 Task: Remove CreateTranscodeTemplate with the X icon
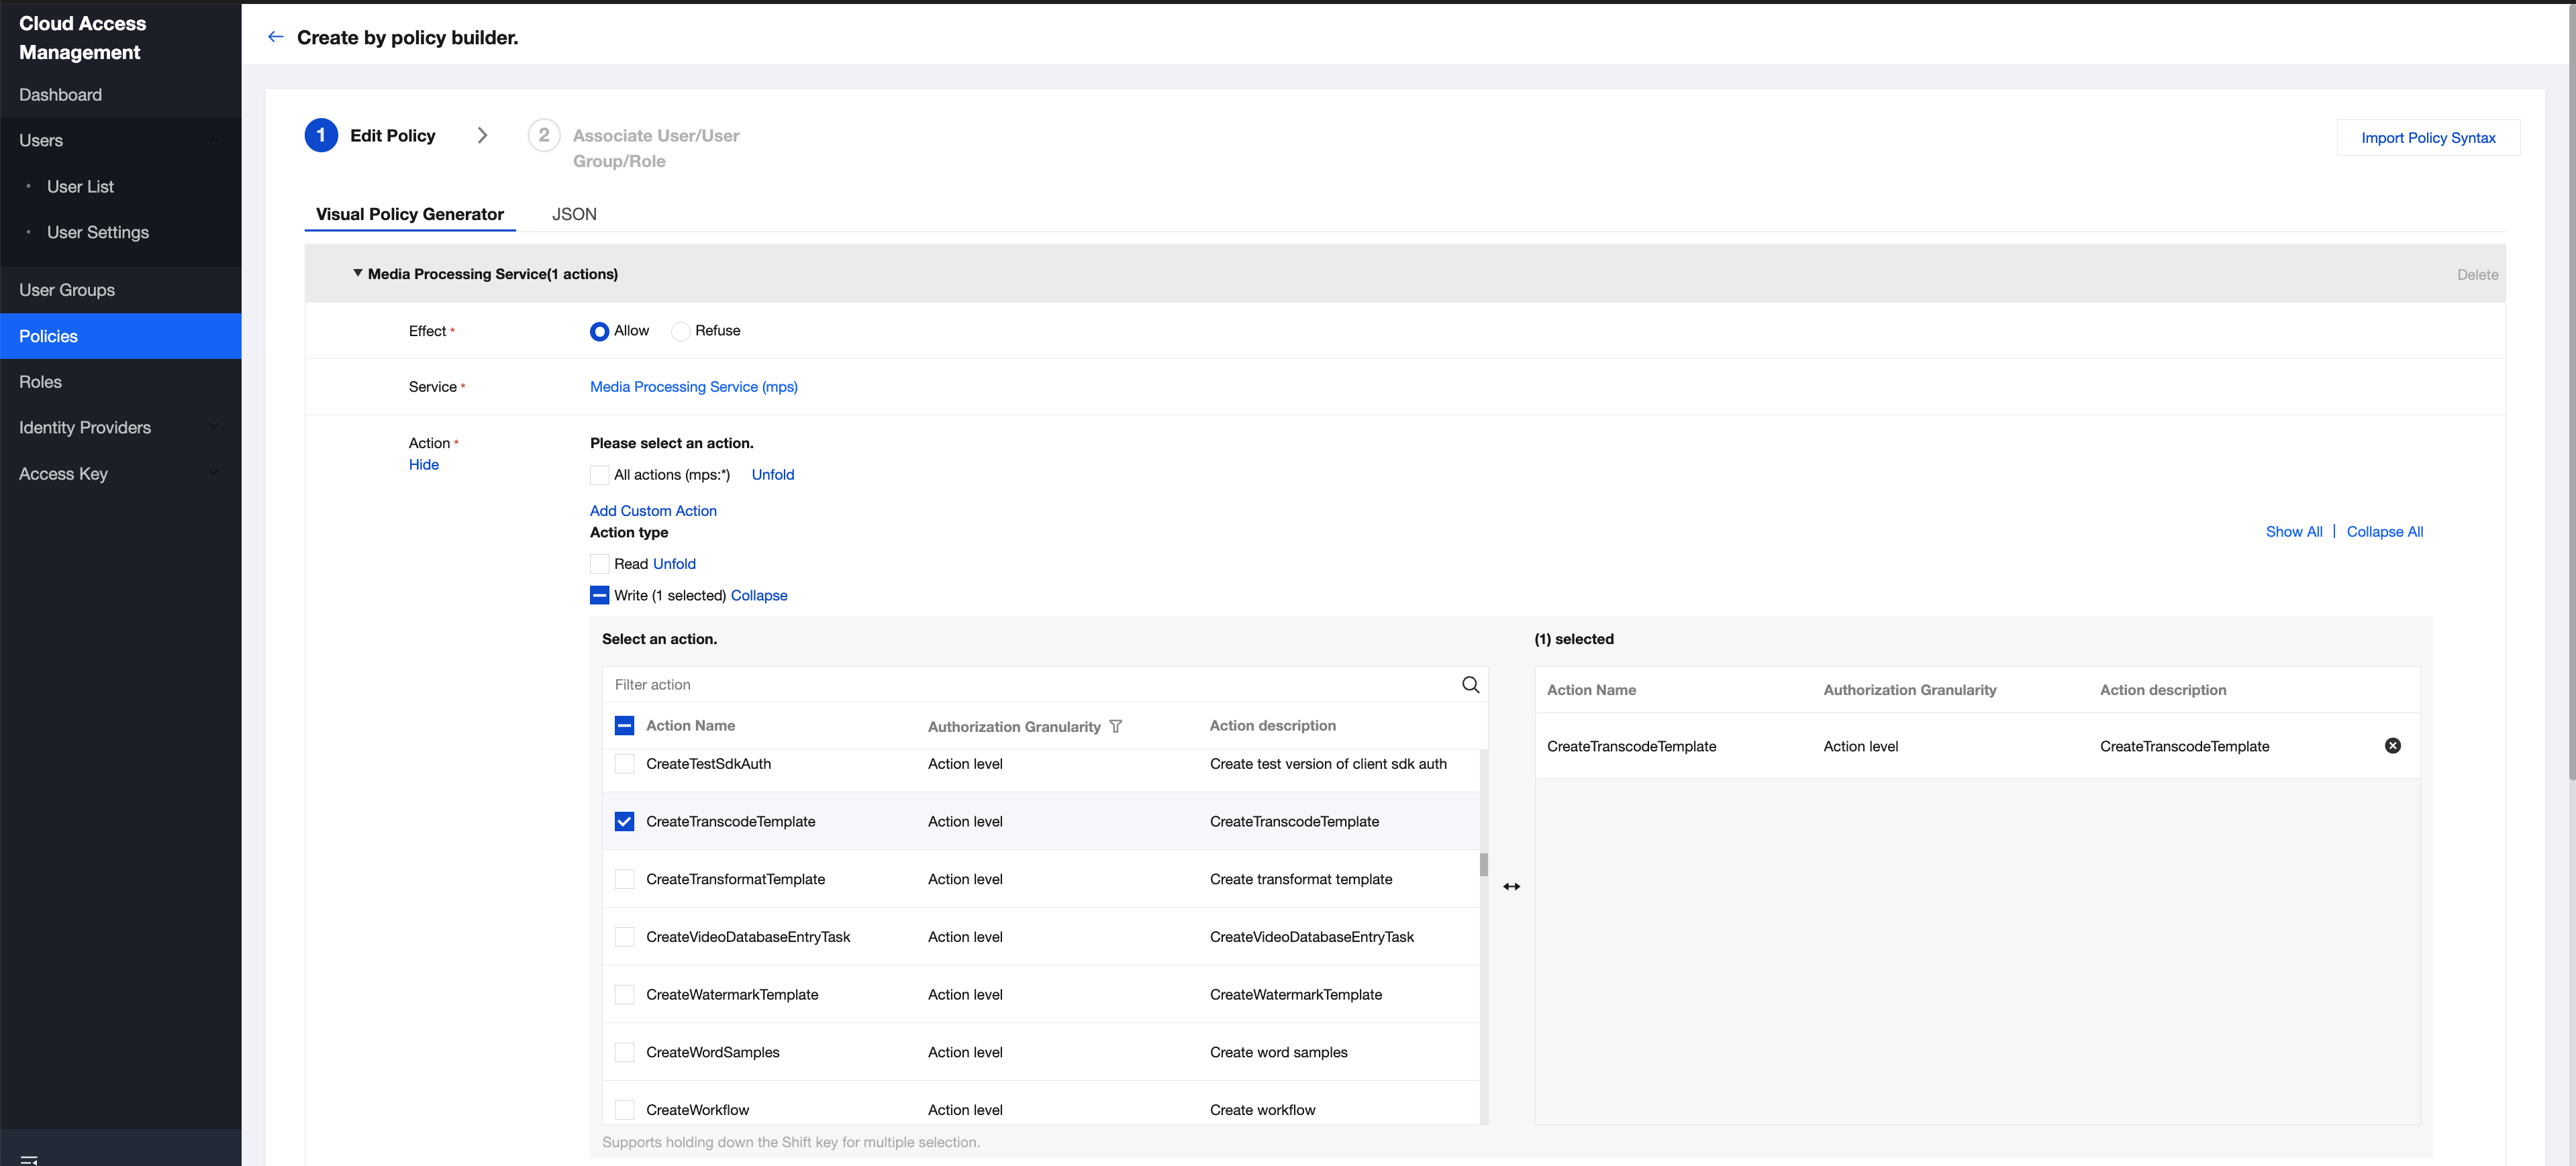(x=2392, y=745)
